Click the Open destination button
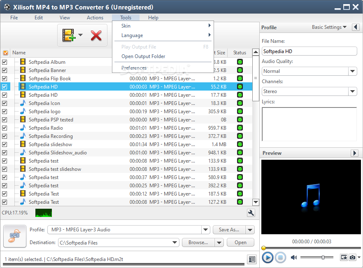This screenshot has width=363, height=268. [240, 242]
